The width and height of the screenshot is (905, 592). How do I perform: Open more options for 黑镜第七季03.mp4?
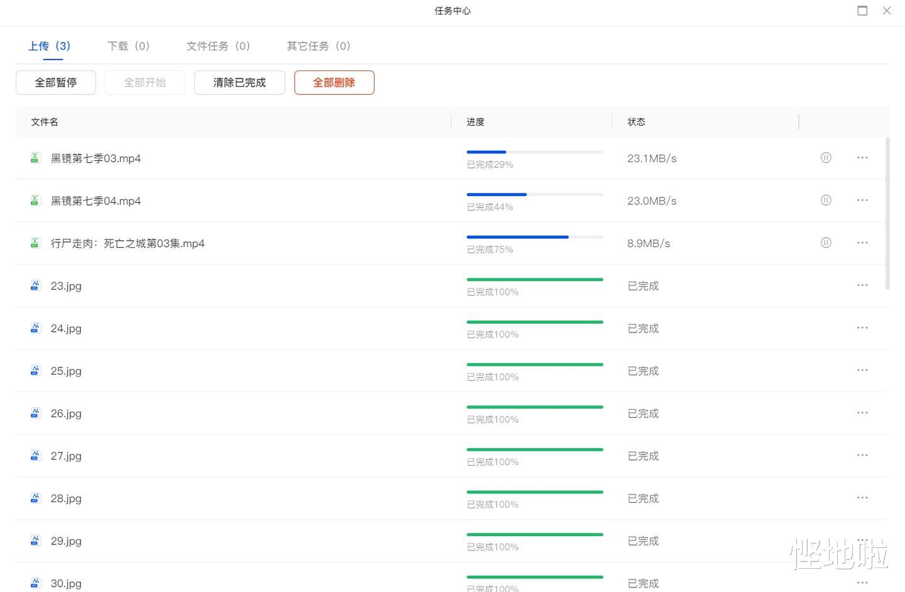(x=862, y=158)
